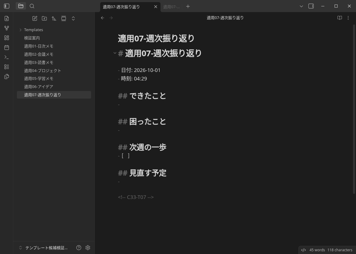Open note 検証案内
Image resolution: width=356 pixels, height=254 pixels.
(x=54, y=38)
